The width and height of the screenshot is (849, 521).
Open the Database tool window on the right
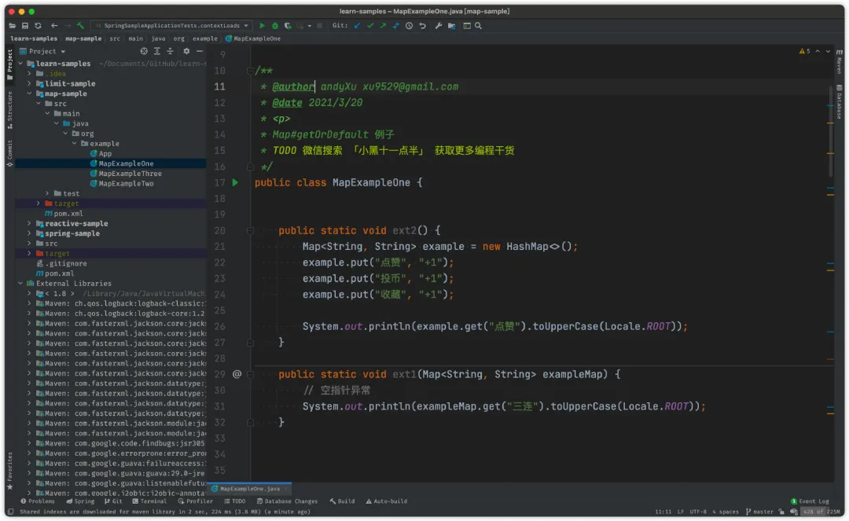pyautogui.click(x=840, y=98)
